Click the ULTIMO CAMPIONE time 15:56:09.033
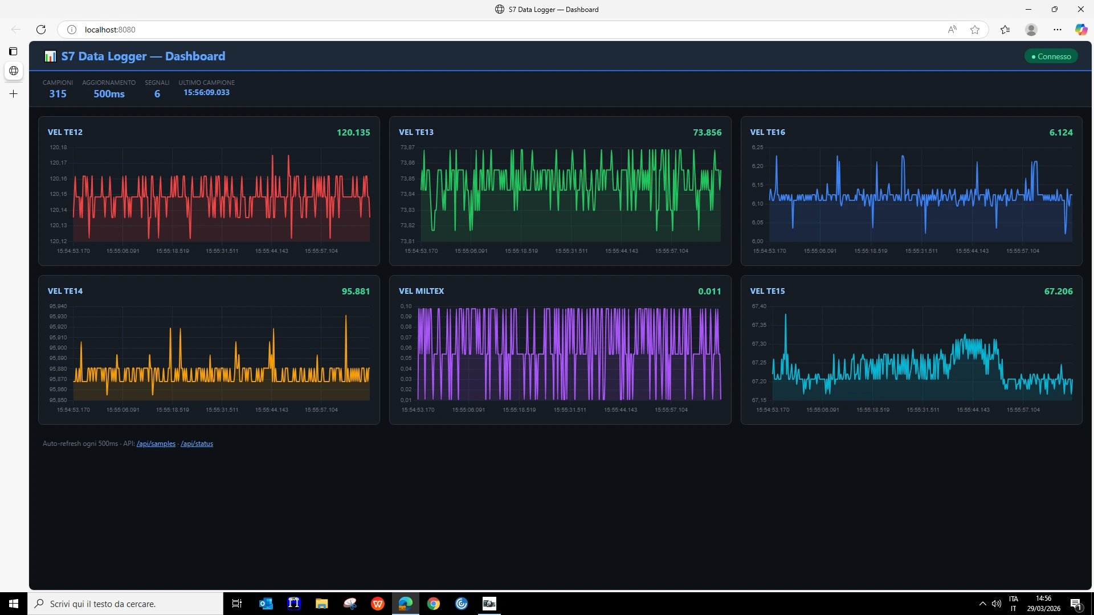The width and height of the screenshot is (1094, 615). (x=206, y=92)
